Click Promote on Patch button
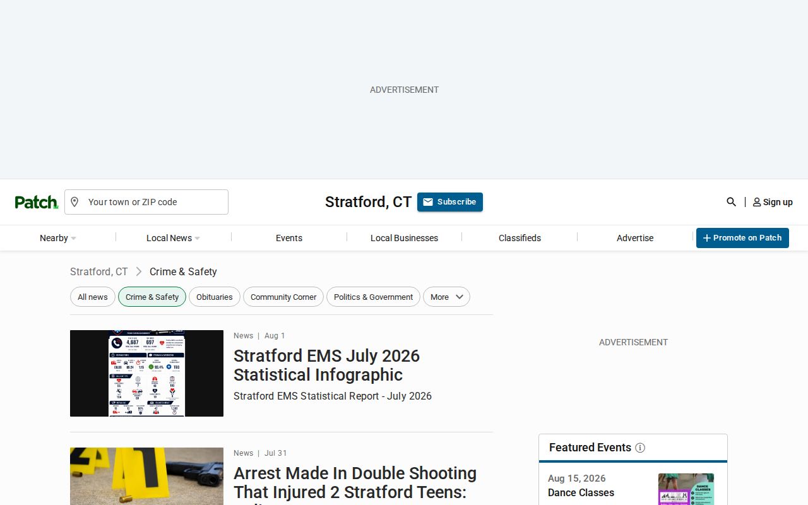The width and height of the screenshot is (808, 505). click(x=742, y=238)
